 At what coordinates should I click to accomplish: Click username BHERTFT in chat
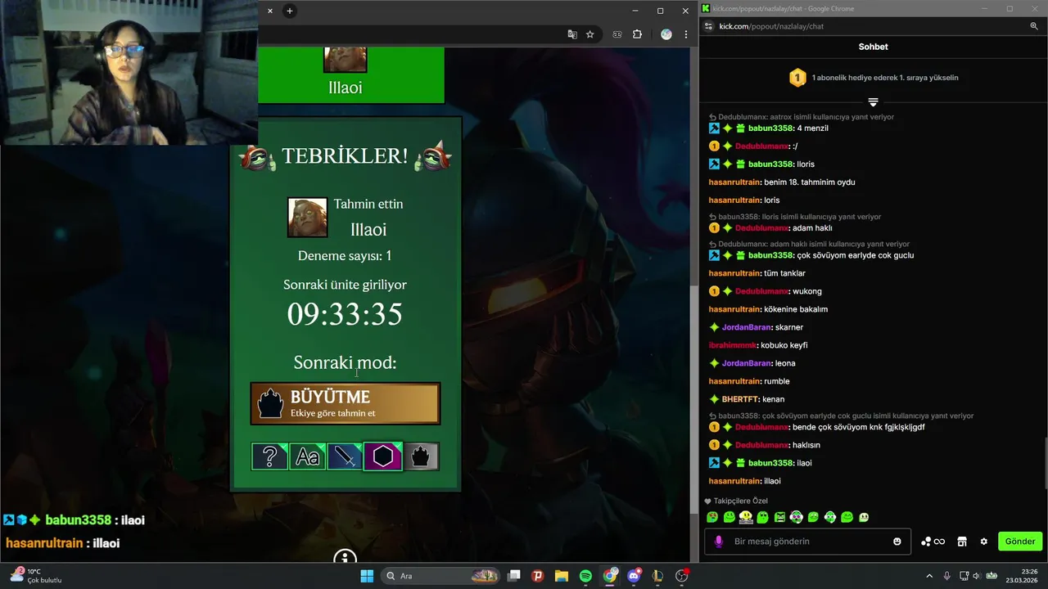pyautogui.click(x=740, y=399)
